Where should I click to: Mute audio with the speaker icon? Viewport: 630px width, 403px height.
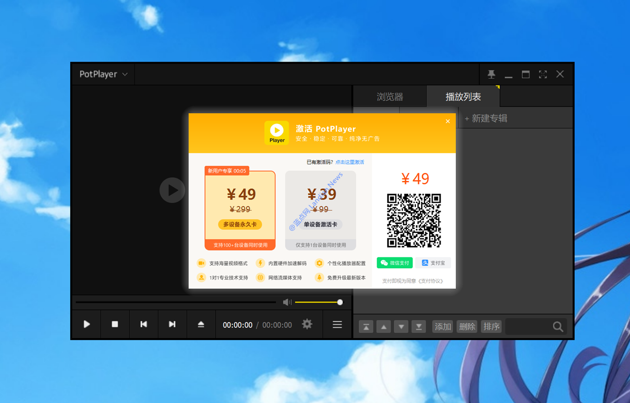click(x=287, y=302)
